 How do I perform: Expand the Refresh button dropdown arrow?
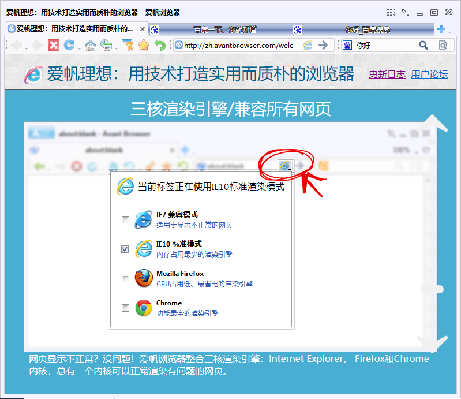79,49
